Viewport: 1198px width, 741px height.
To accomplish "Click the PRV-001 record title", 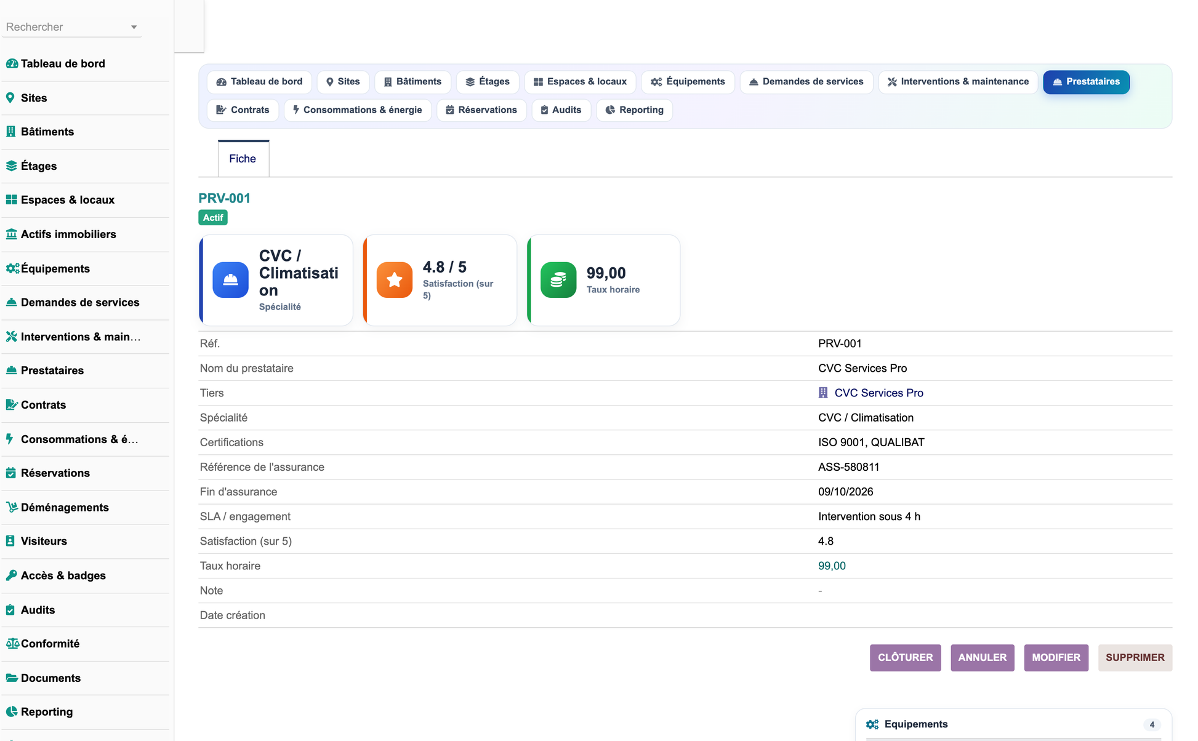I will tap(224, 198).
